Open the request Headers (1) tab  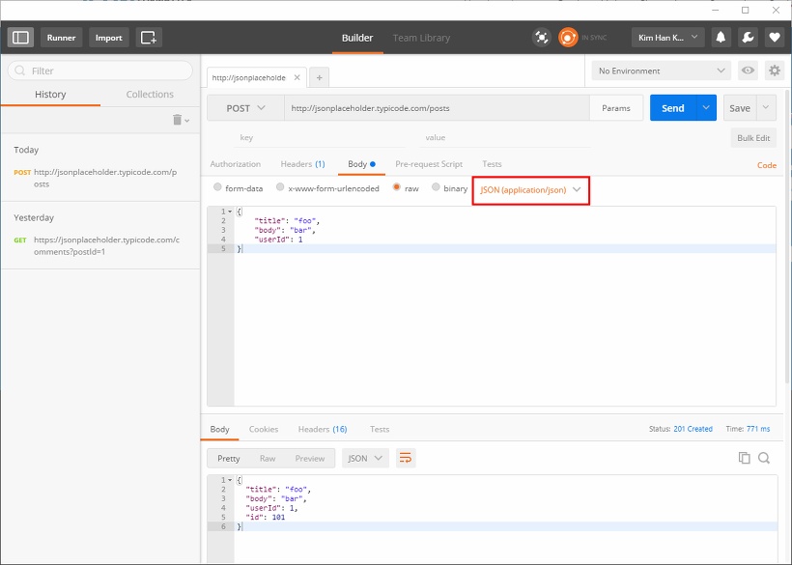click(x=302, y=164)
